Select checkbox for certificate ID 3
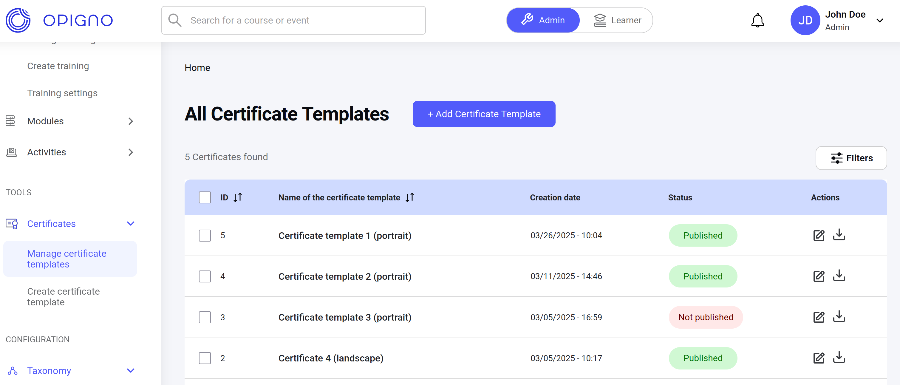 [x=205, y=317]
